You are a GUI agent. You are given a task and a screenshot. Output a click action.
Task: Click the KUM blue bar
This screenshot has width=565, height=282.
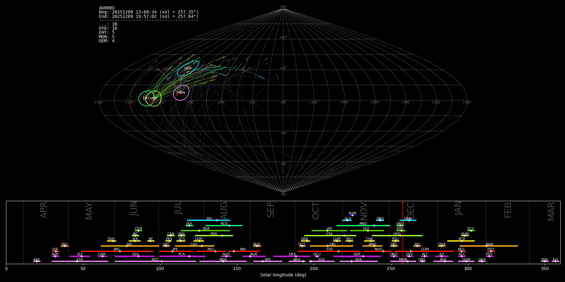352,215
